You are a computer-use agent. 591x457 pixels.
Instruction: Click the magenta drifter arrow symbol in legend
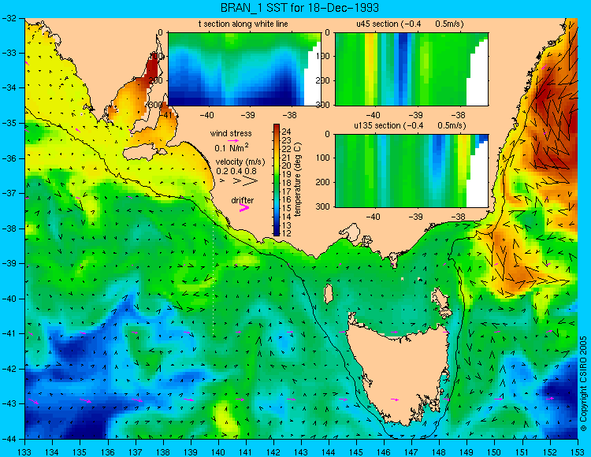click(243, 208)
